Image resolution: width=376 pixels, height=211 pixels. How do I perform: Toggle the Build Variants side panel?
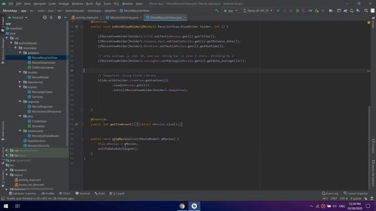point(3,131)
